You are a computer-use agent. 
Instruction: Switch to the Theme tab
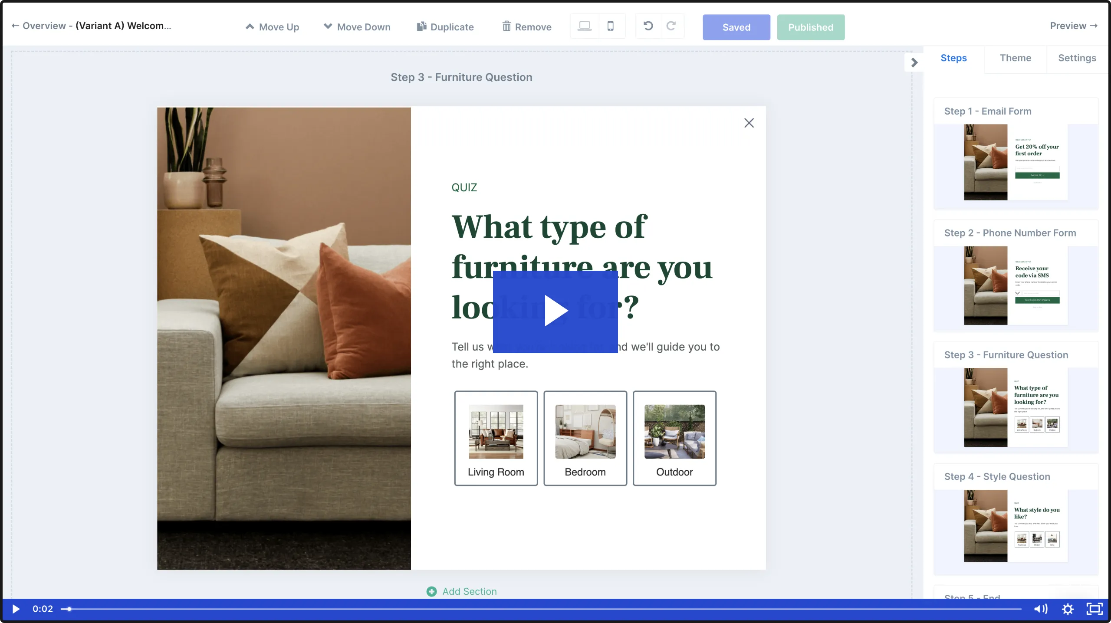(1016, 58)
